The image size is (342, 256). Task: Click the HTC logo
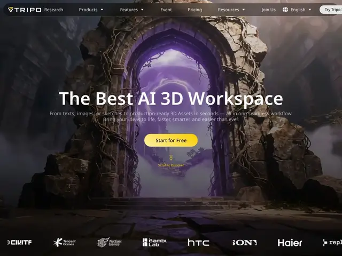pos(198,243)
